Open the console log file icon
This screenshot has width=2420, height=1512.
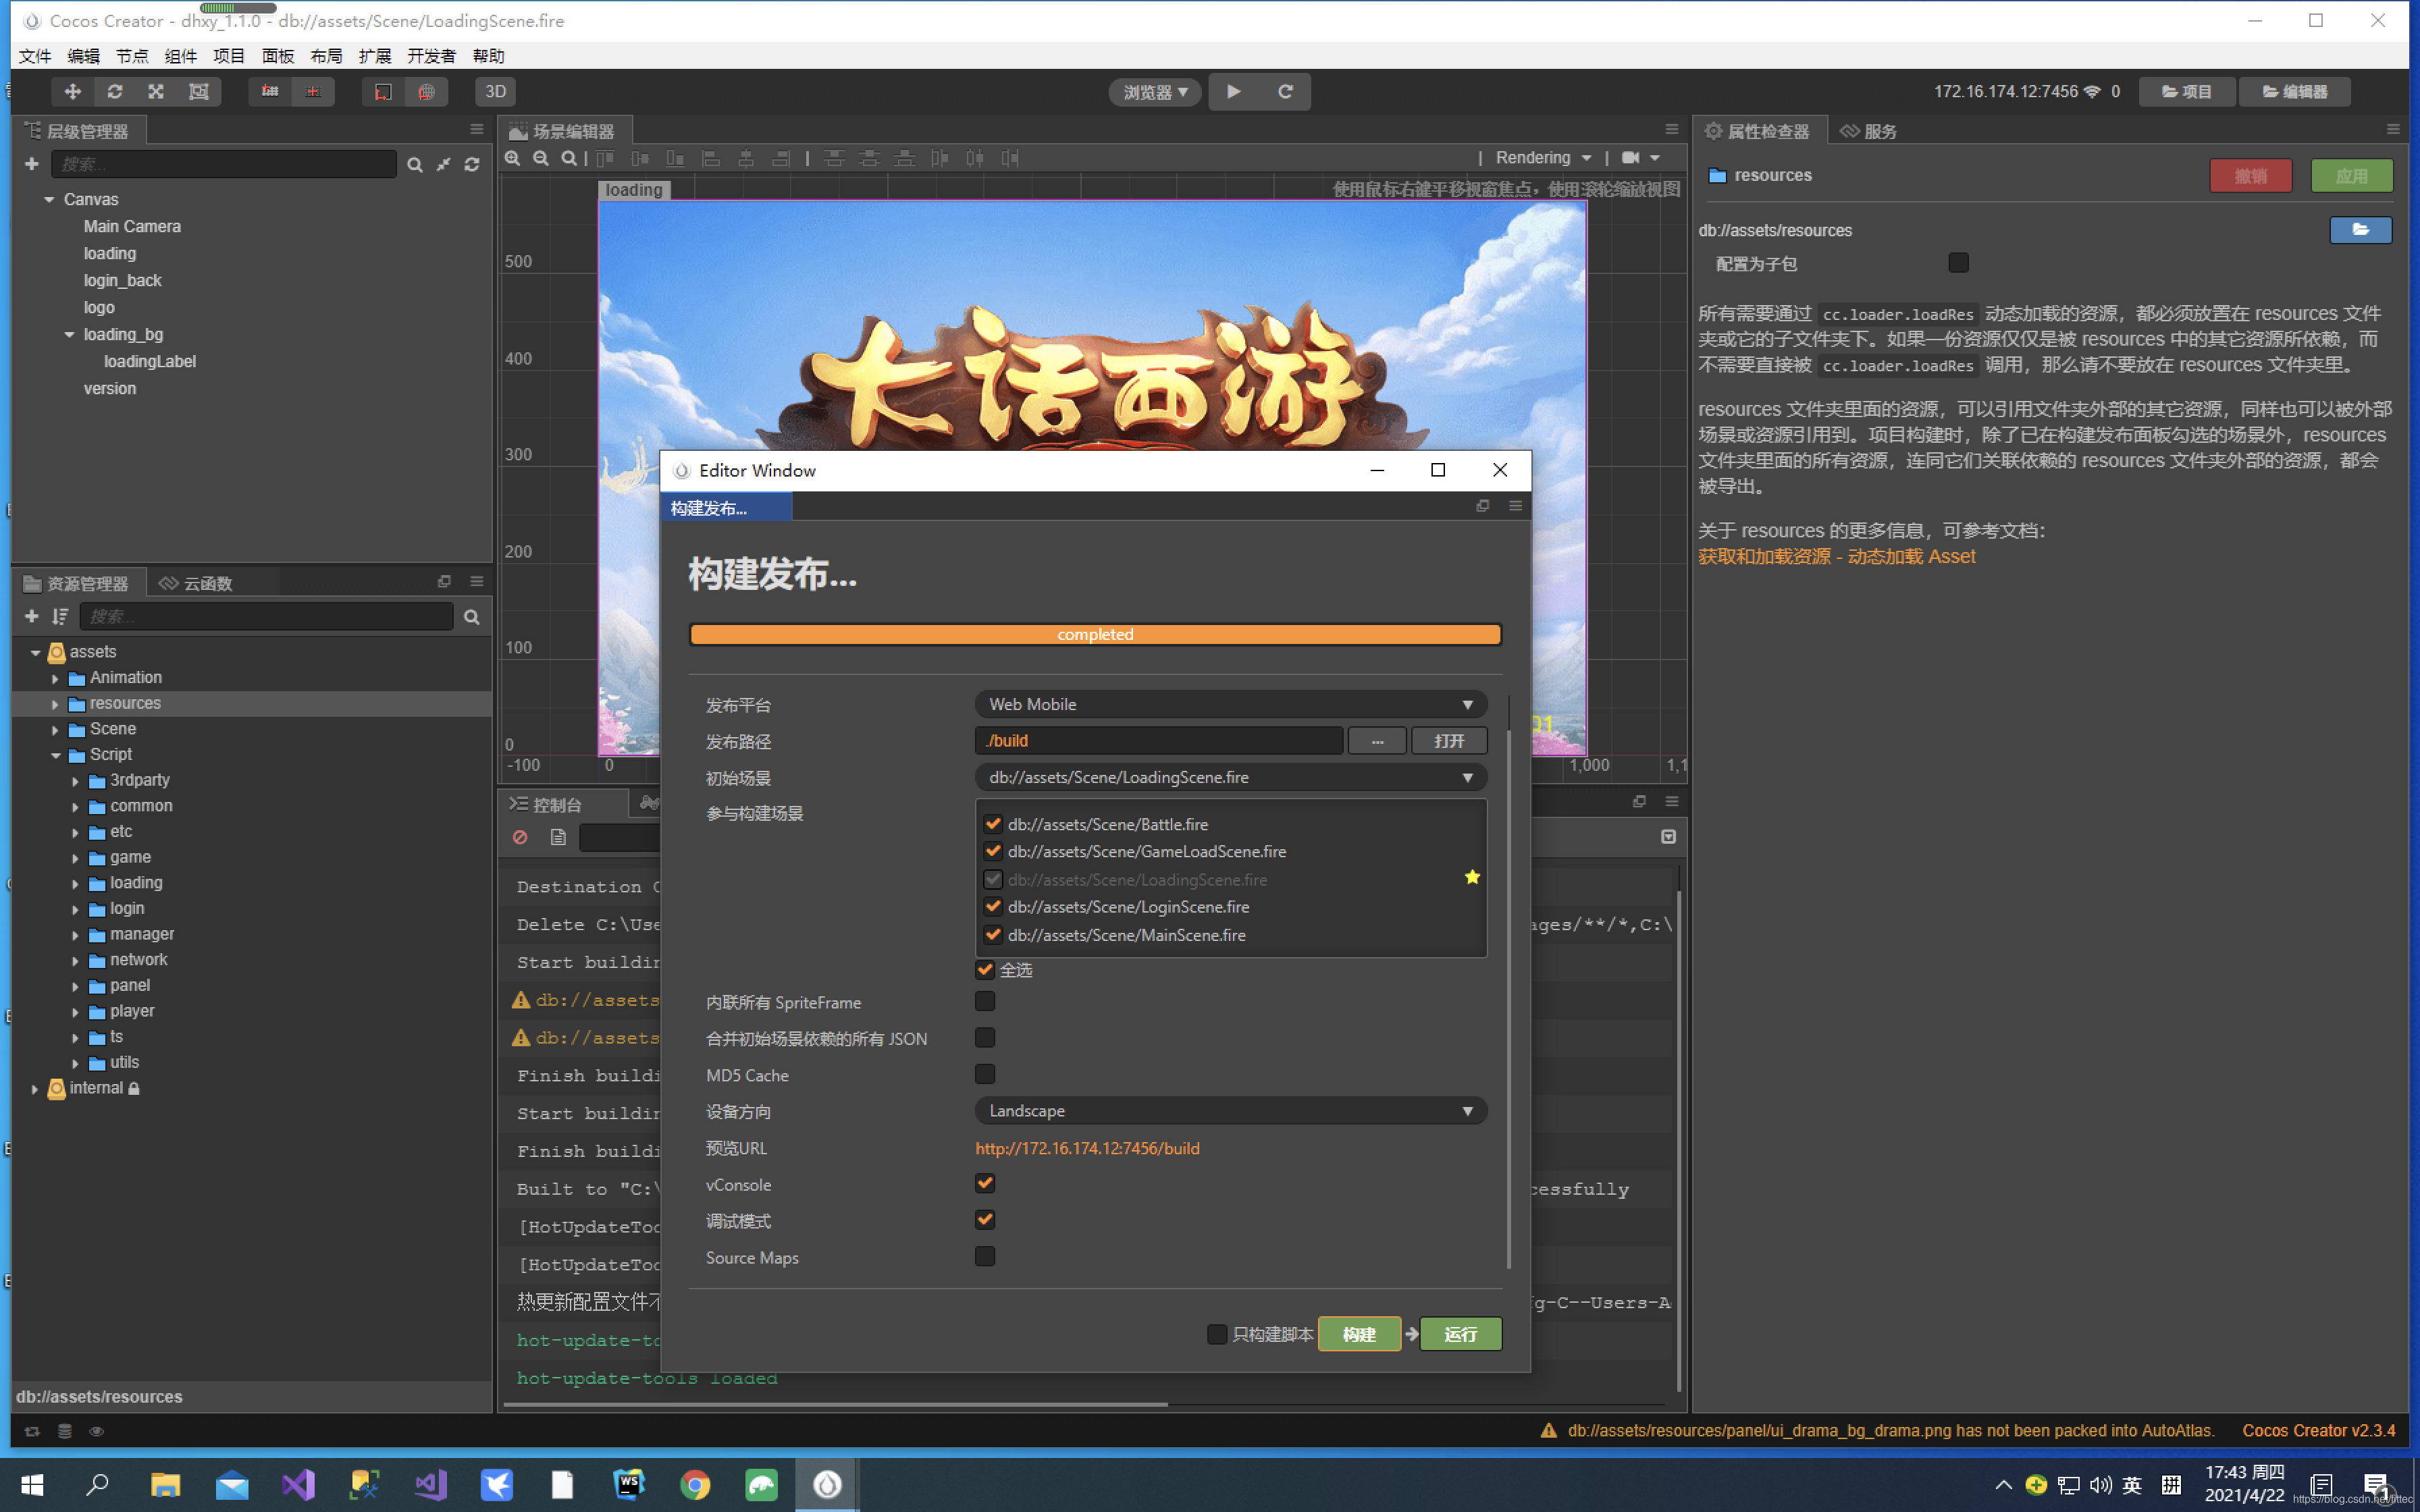(558, 837)
